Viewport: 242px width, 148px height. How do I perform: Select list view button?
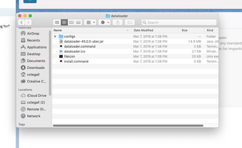(64, 22)
